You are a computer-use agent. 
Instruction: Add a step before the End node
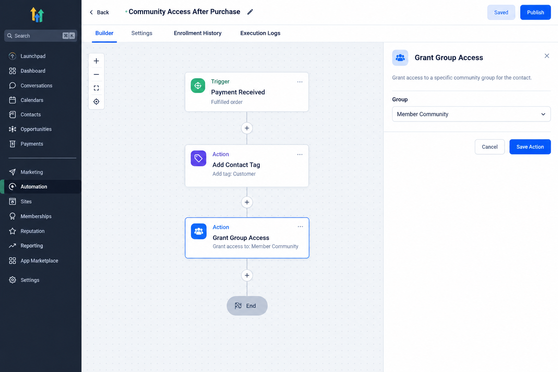click(247, 275)
